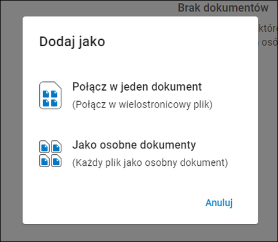Image resolution: width=278 pixels, height=242 pixels.
Task: Click lower-right page in separate documents icon
Action: [56, 161]
